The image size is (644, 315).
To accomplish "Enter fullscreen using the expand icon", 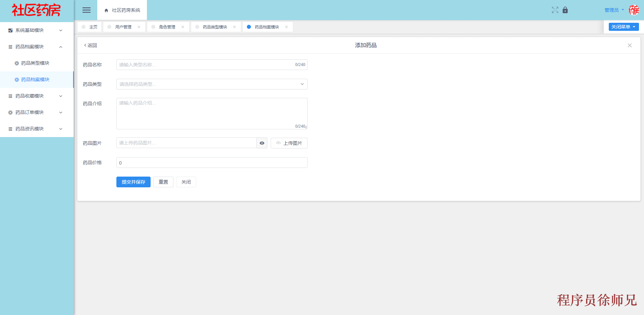I will click(555, 10).
